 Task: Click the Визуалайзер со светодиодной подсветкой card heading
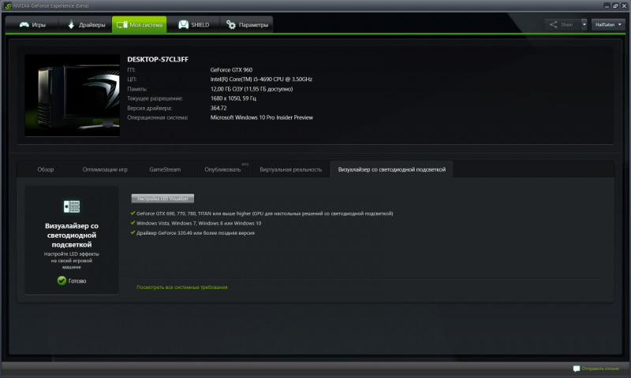[x=72, y=235]
